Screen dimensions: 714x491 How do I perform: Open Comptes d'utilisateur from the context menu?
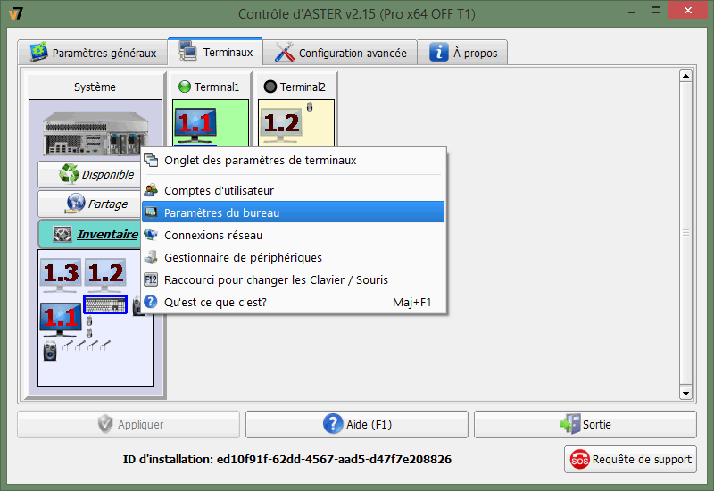[294, 190]
